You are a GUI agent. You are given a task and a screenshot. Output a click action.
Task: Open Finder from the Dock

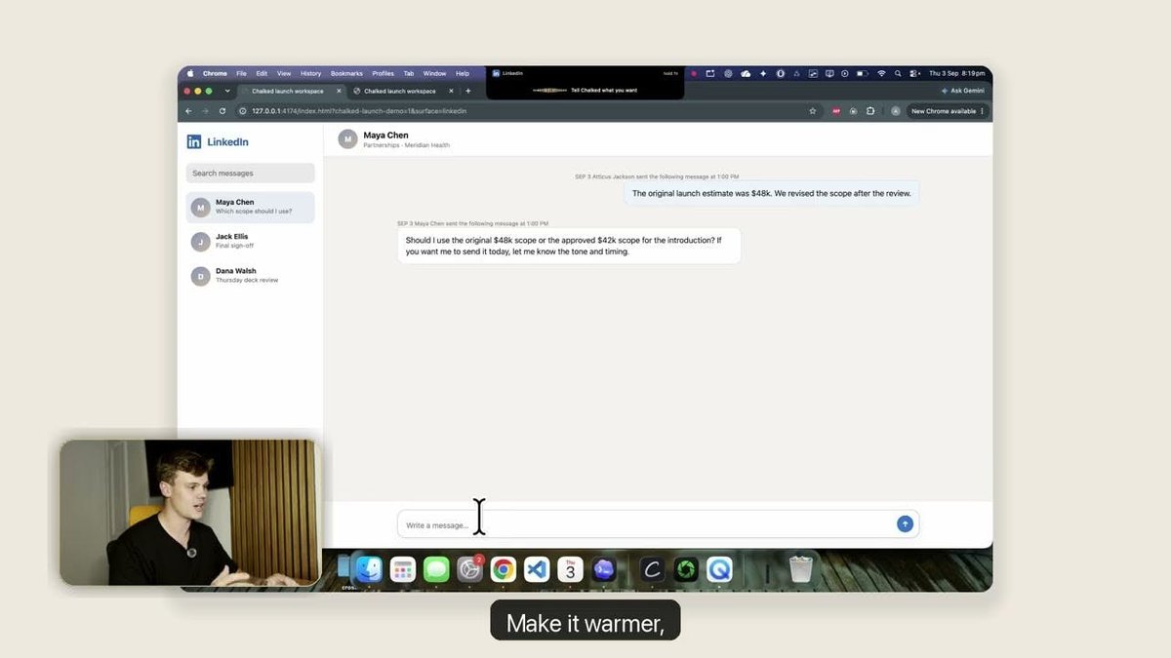coord(369,569)
